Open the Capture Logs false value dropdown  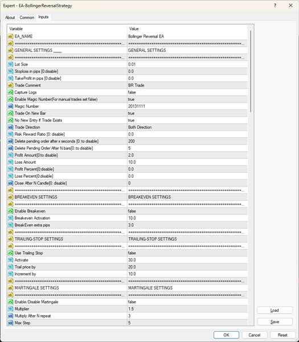click(x=187, y=92)
